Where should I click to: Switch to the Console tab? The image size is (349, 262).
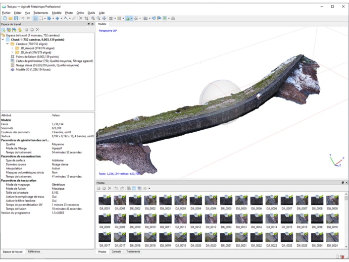pyautogui.click(x=116, y=252)
